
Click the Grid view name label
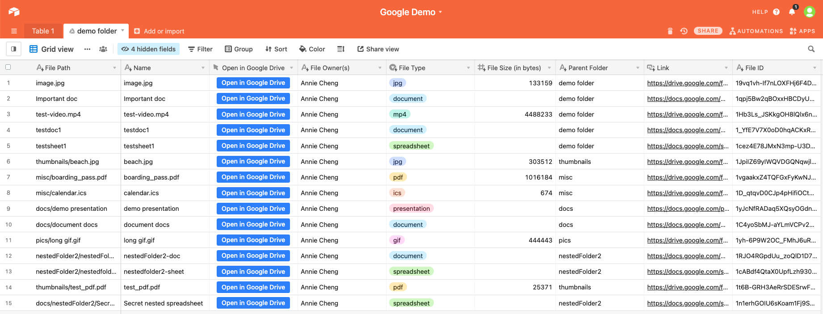pyautogui.click(x=57, y=49)
